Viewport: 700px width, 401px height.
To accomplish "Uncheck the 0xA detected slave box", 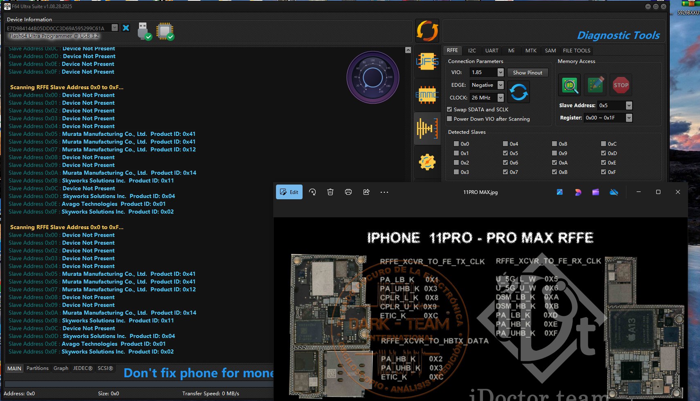I will [x=554, y=162].
